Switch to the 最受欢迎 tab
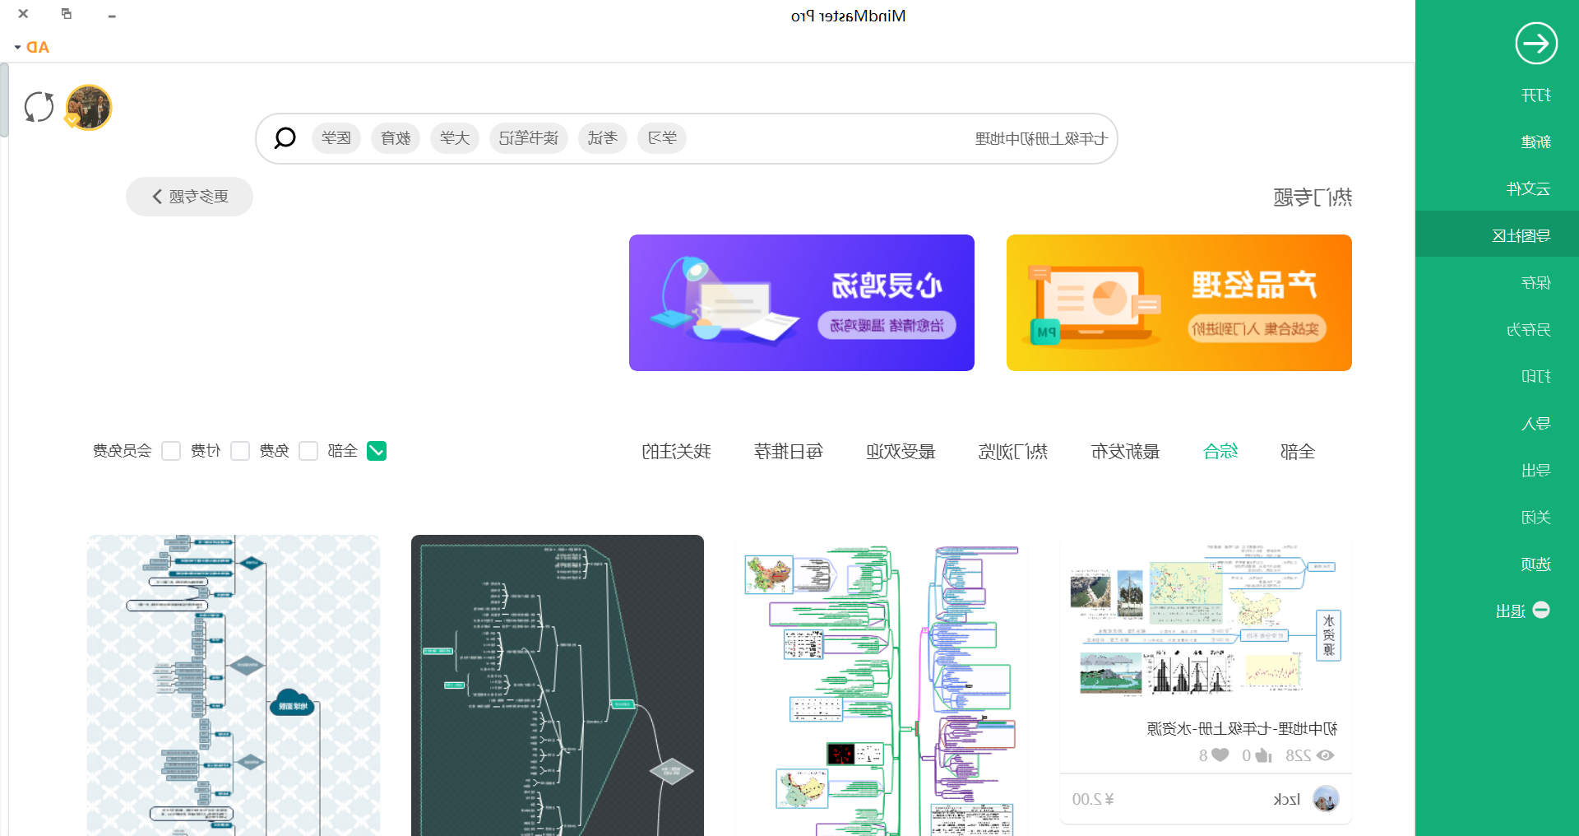 (901, 451)
